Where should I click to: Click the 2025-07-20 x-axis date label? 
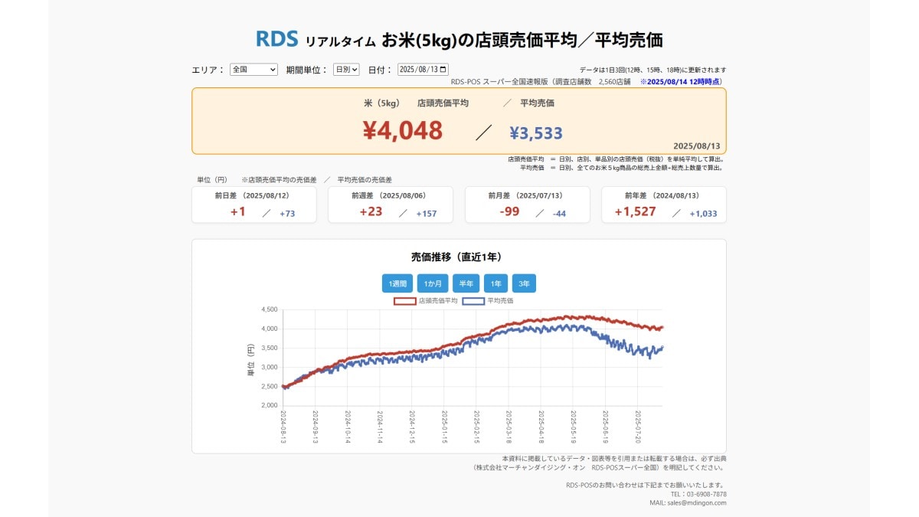638,426
